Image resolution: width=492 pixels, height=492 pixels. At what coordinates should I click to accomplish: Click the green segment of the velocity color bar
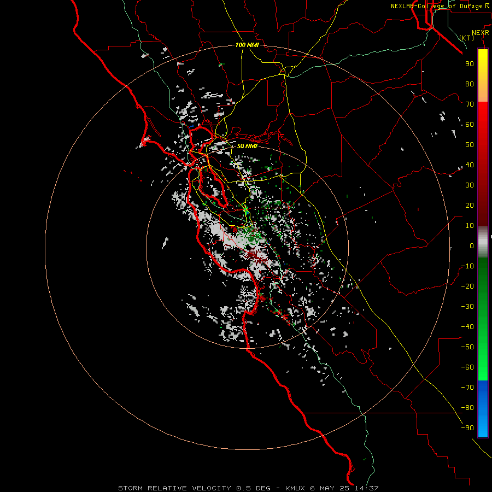tap(483, 319)
